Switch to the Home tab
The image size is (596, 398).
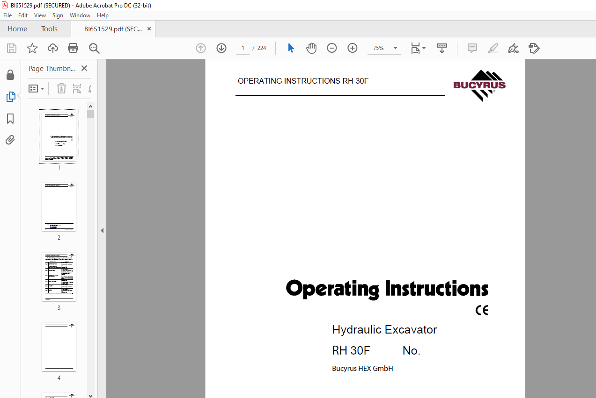pyautogui.click(x=17, y=29)
